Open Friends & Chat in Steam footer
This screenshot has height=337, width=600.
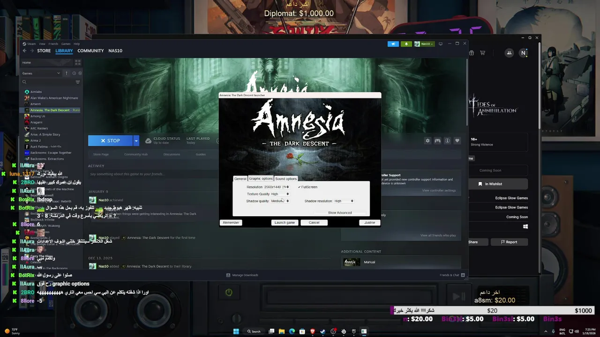[452, 275]
